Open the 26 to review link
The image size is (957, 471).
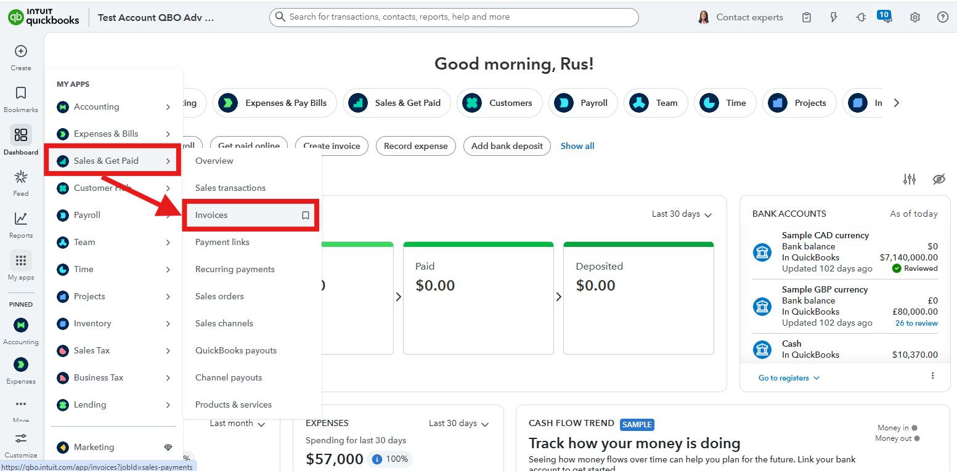[916, 323]
